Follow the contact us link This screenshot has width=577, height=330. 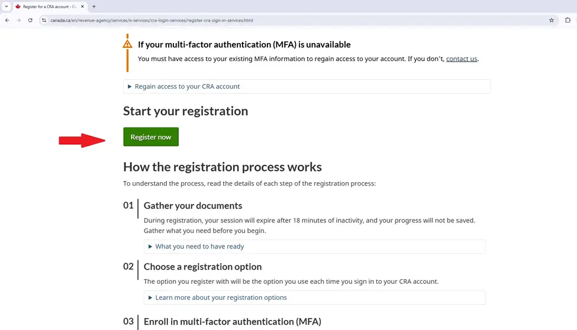(x=461, y=59)
